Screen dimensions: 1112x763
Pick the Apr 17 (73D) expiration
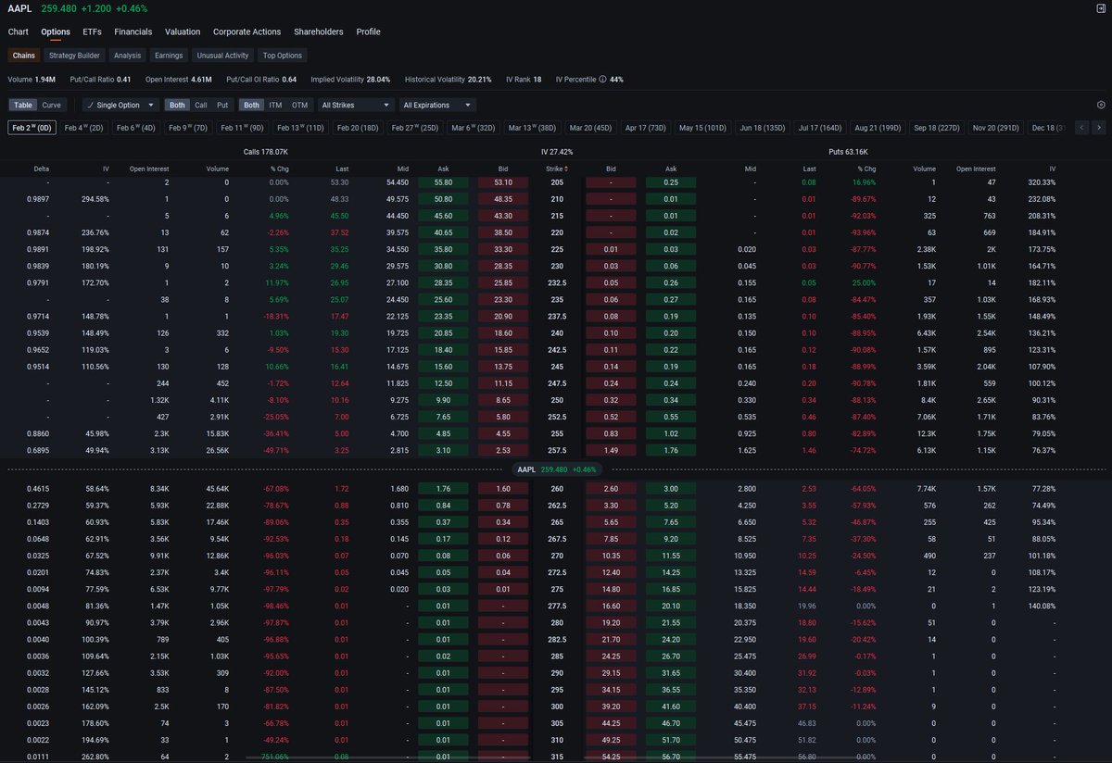tap(646, 128)
